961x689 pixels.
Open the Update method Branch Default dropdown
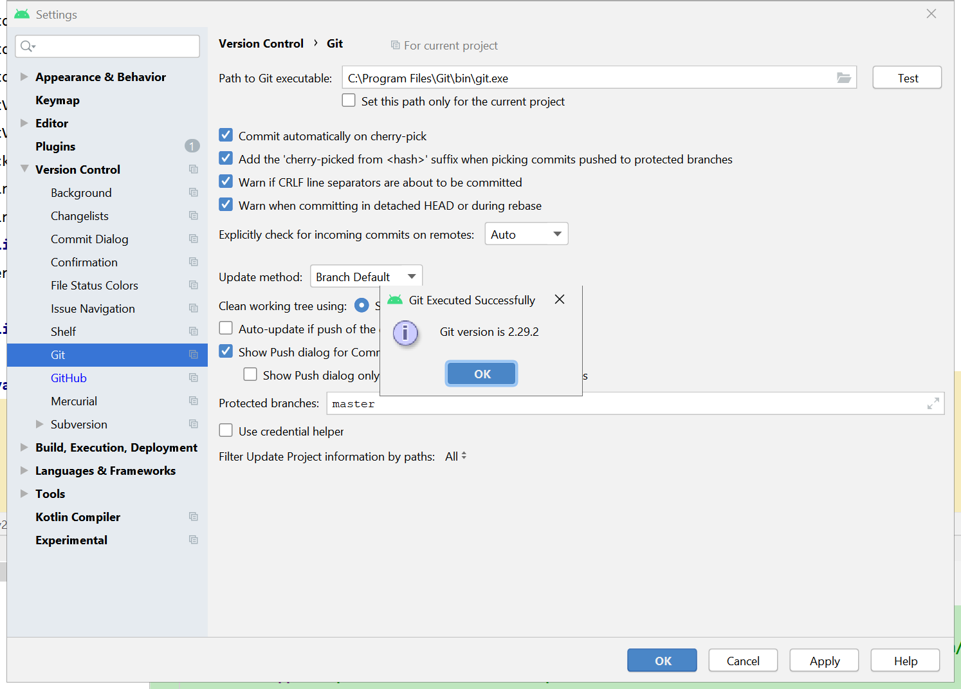366,277
